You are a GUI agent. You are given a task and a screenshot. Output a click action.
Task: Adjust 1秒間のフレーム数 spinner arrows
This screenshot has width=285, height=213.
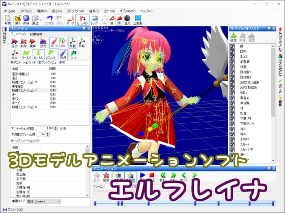click(x=48, y=134)
